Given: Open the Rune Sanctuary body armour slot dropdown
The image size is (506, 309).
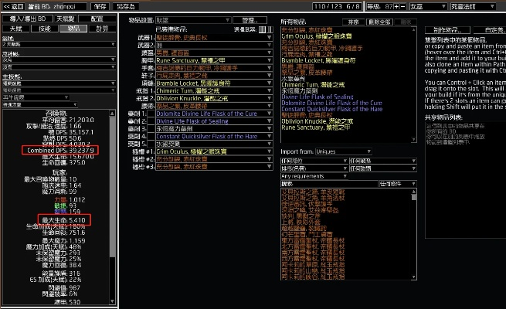Looking at the screenshot, I should 214,60.
